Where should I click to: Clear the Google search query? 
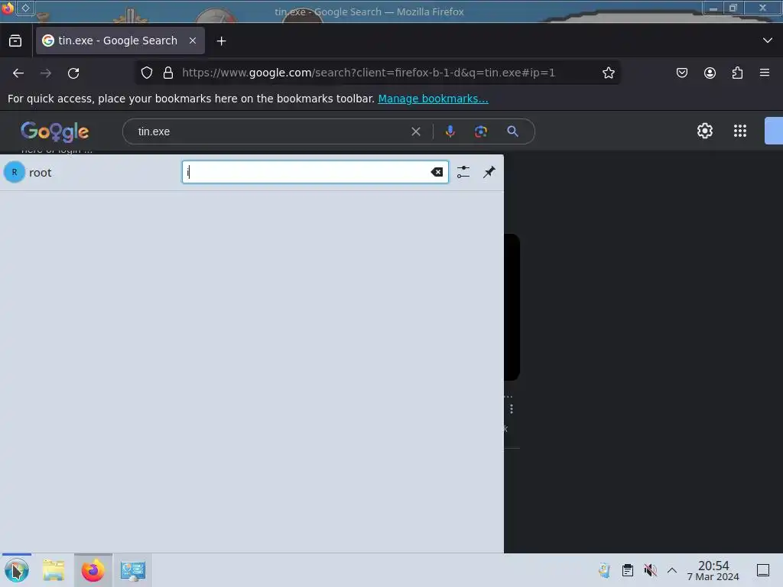click(x=415, y=131)
